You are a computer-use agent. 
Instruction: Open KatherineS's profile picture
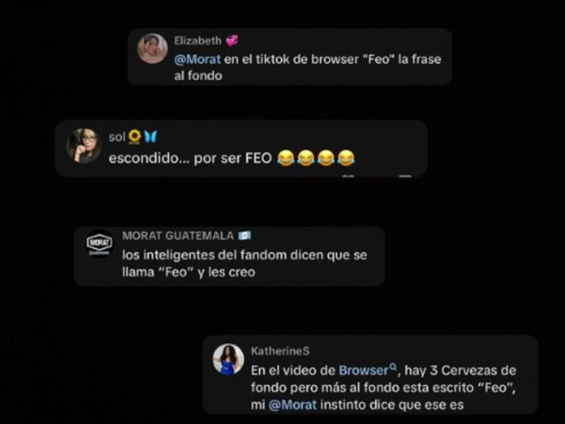[228, 359]
